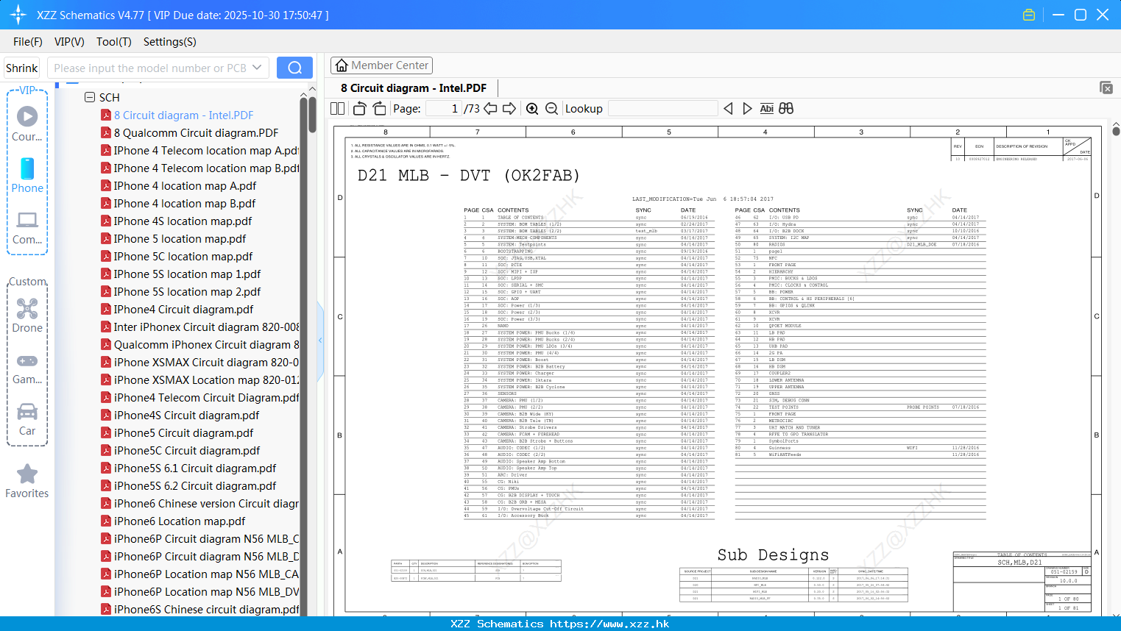
Task: Click the detach panel icon at the viewer's top right
Action: (x=1106, y=88)
